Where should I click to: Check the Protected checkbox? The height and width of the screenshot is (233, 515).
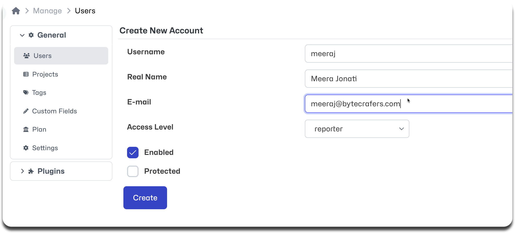(x=133, y=171)
